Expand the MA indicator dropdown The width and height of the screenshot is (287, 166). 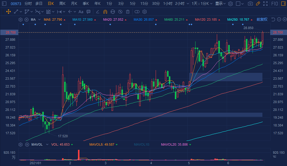(x=39, y=19)
